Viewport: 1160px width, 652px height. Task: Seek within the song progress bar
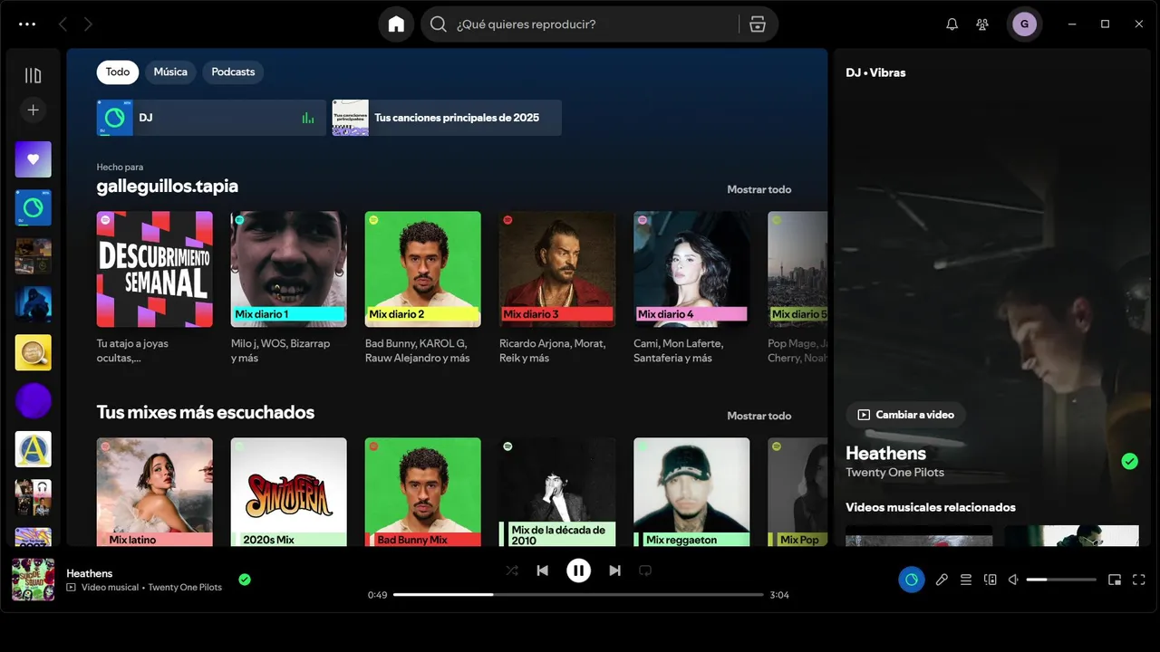pos(578,595)
